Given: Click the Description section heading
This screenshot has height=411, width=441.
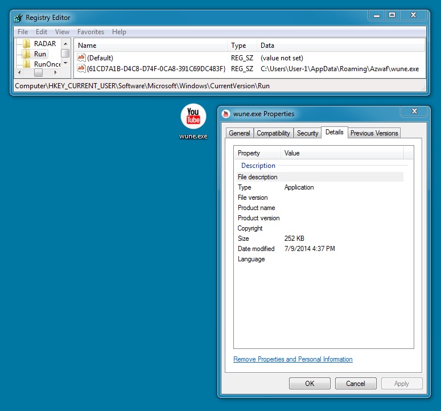Looking at the screenshot, I should [258, 166].
